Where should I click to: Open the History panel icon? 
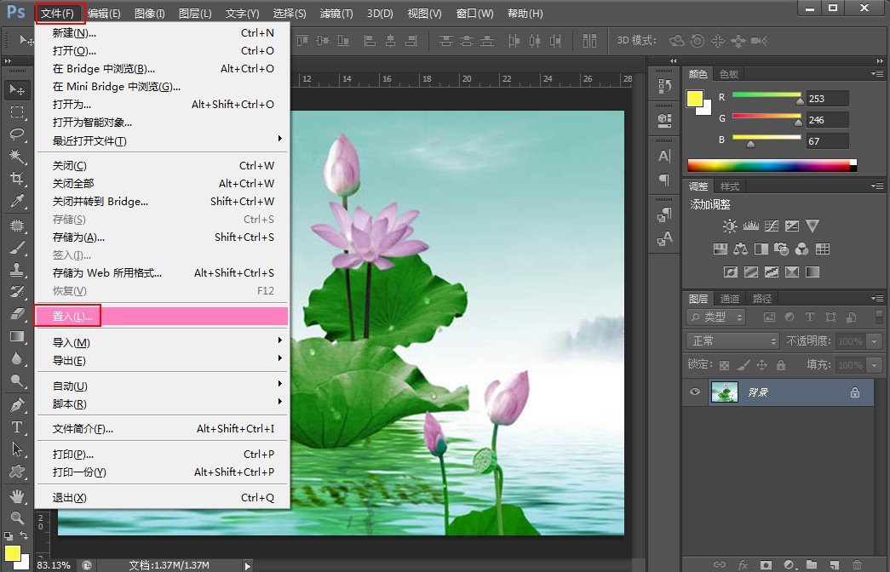pyautogui.click(x=665, y=86)
